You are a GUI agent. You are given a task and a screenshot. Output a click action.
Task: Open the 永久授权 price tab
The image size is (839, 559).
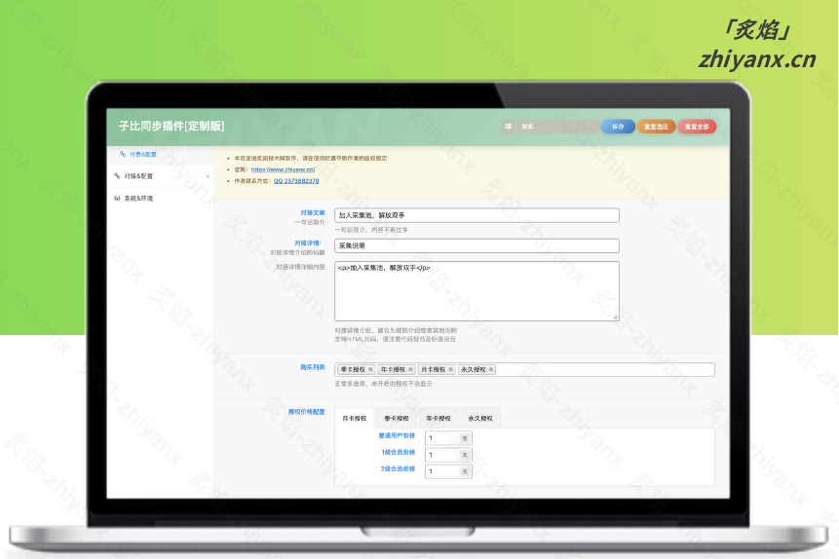(480, 419)
